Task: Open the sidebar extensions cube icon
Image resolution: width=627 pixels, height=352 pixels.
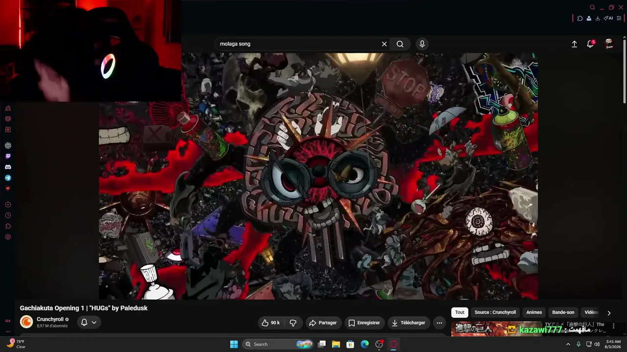Action: coord(8,226)
